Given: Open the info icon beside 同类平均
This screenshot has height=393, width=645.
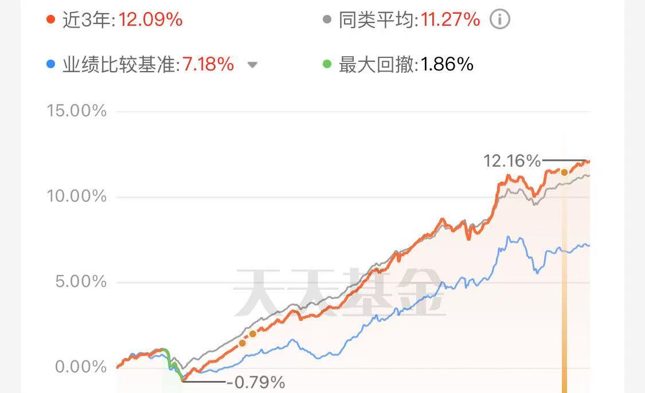Looking at the screenshot, I should tap(500, 19).
